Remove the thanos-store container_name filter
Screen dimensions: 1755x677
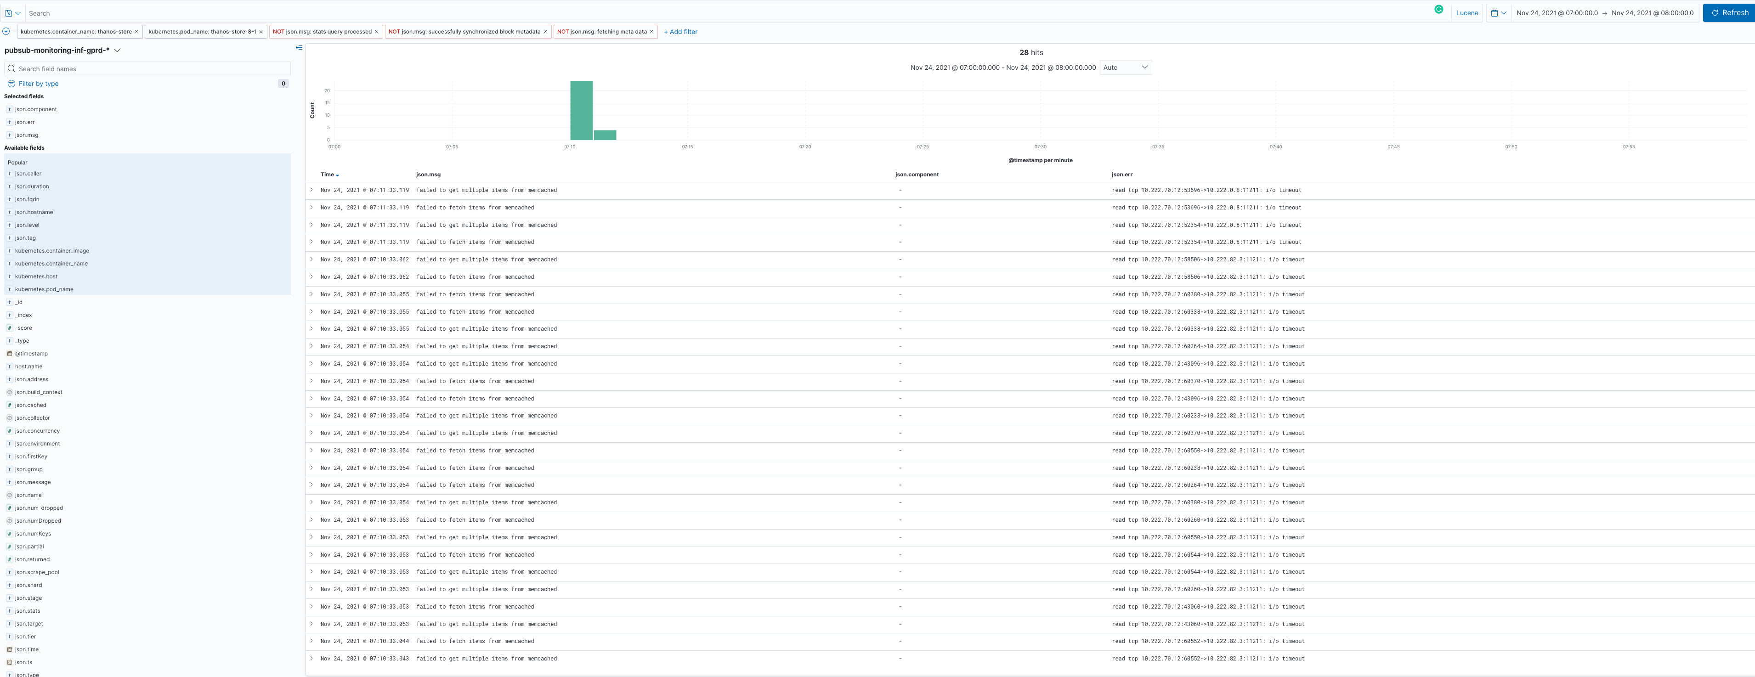point(136,32)
